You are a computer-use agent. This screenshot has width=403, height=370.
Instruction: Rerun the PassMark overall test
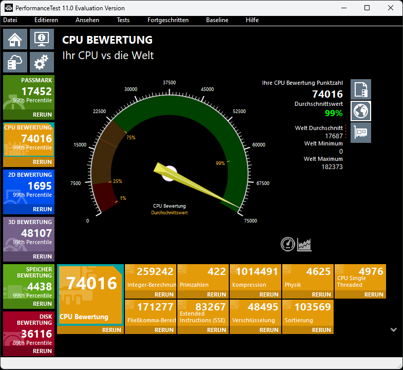coord(29,115)
